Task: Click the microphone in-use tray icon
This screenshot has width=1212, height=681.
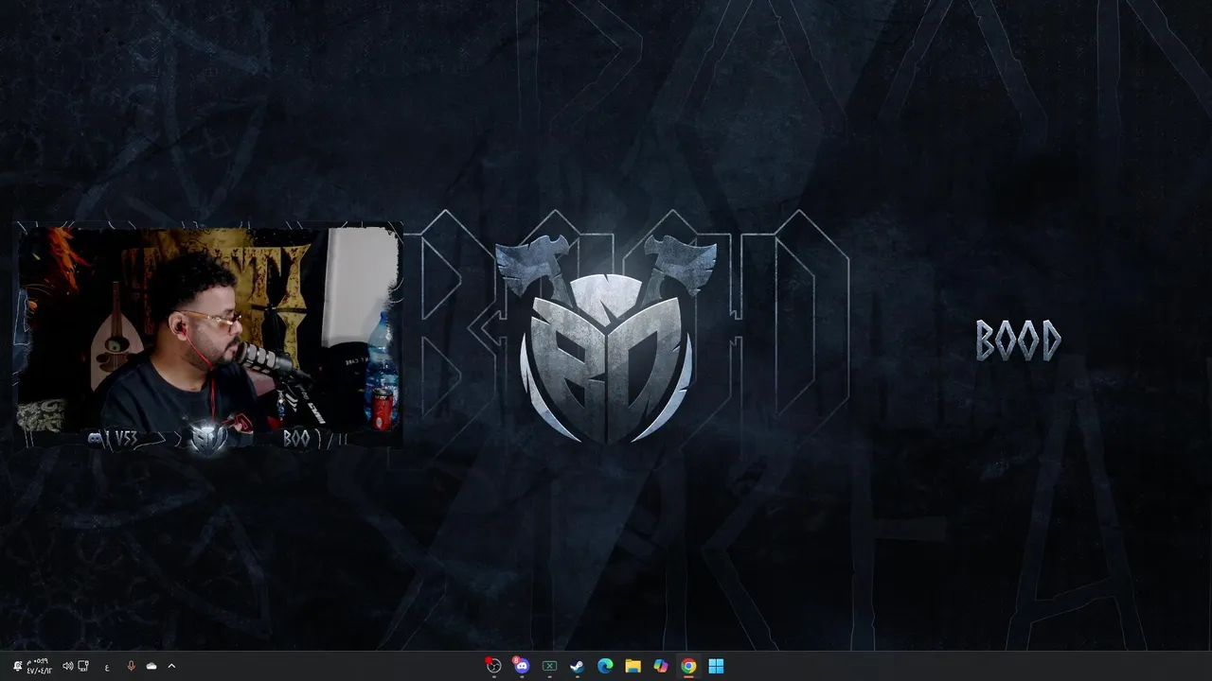Action: tap(131, 666)
